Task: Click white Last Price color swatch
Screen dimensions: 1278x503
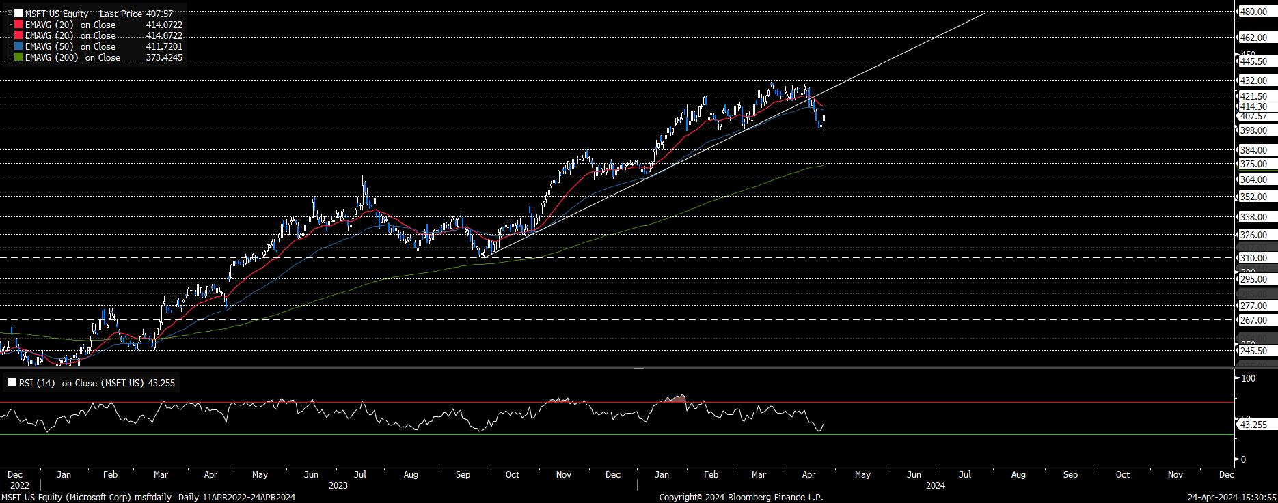Action: click(18, 14)
